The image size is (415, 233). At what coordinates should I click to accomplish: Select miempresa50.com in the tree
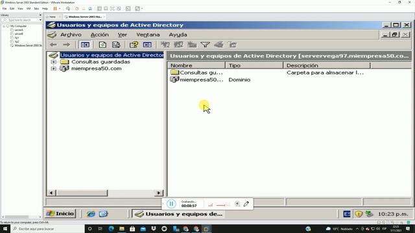coord(97,69)
